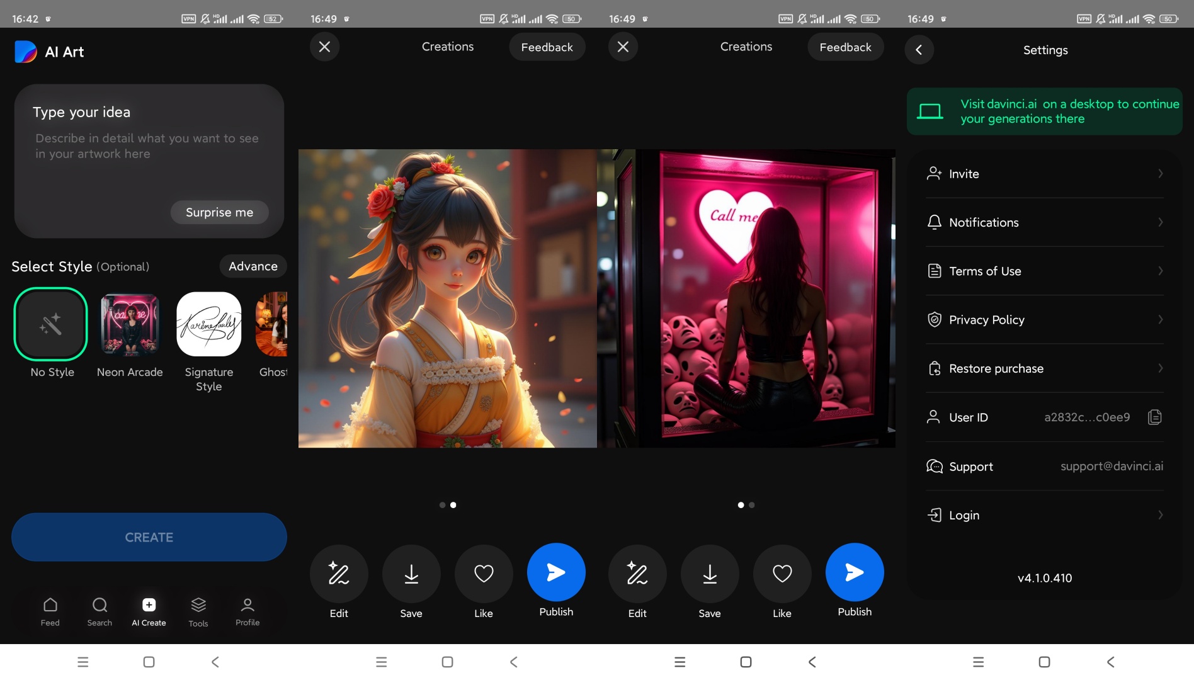Select the No Style option
This screenshot has height=680, width=1194.
pyautogui.click(x=50, y=324)
